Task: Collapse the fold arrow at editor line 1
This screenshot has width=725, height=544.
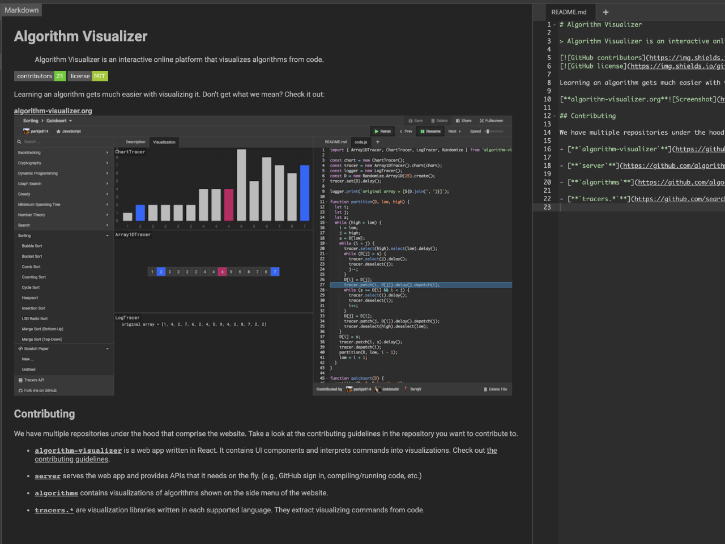Action: (555, 25)
